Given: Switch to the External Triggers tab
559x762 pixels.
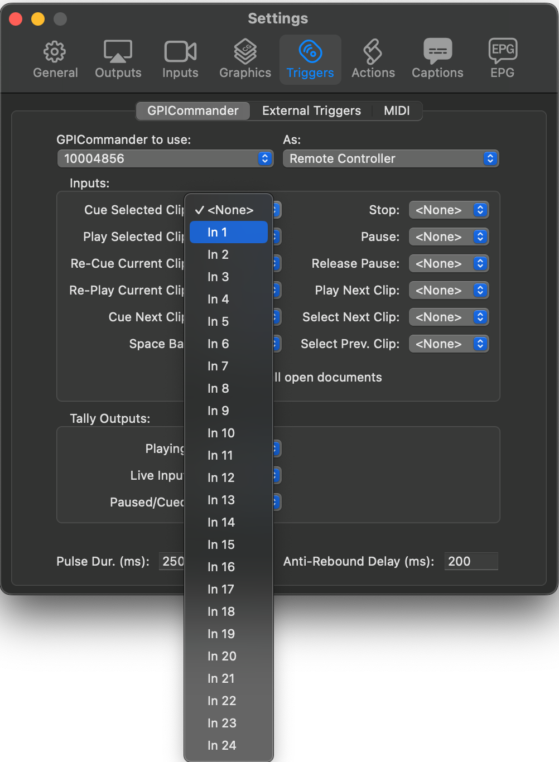Looking at the screenshot, I should [x=311, y=110].
